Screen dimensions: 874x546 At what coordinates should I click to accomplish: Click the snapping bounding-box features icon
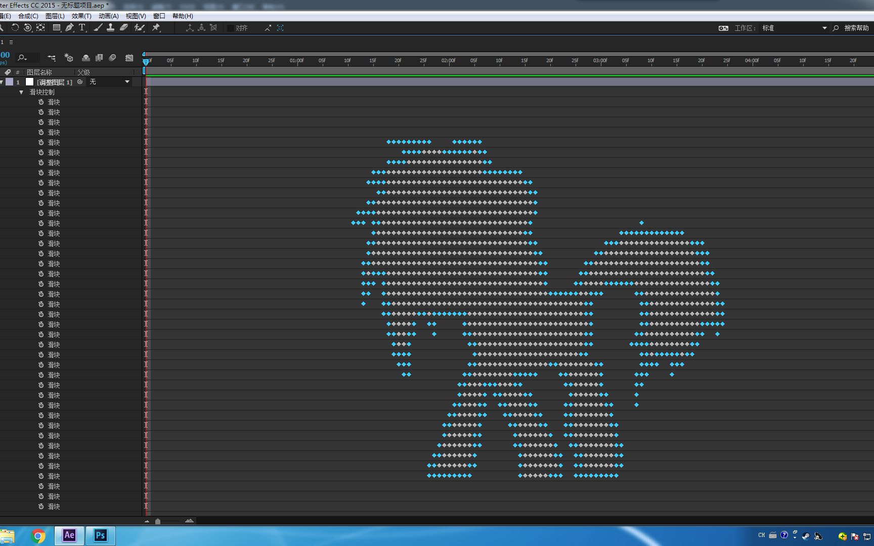280,28
